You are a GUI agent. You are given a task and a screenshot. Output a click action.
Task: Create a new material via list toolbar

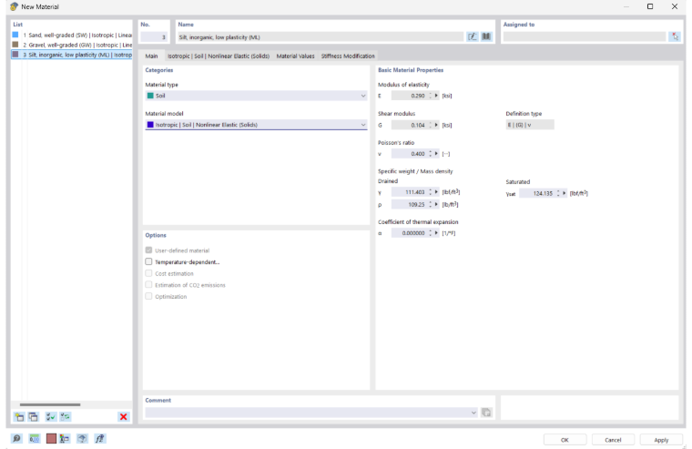pos(19,417)
